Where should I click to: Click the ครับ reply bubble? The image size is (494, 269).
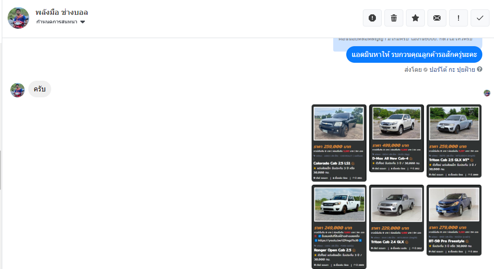point(40,89)
